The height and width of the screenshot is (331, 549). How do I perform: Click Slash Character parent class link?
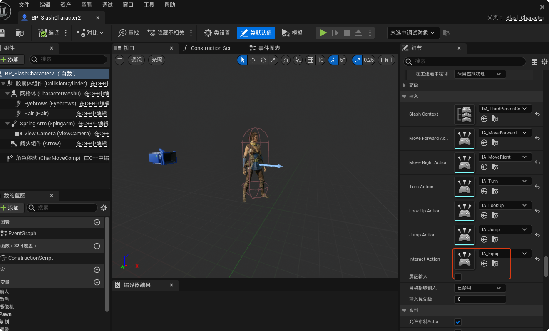click(x=525, y=17)
